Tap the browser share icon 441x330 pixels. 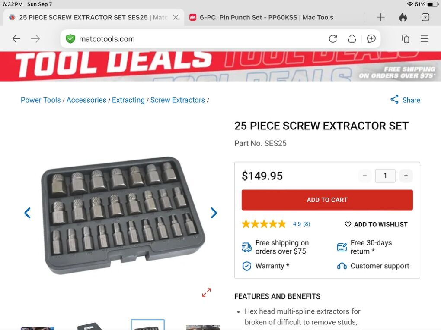352,39
